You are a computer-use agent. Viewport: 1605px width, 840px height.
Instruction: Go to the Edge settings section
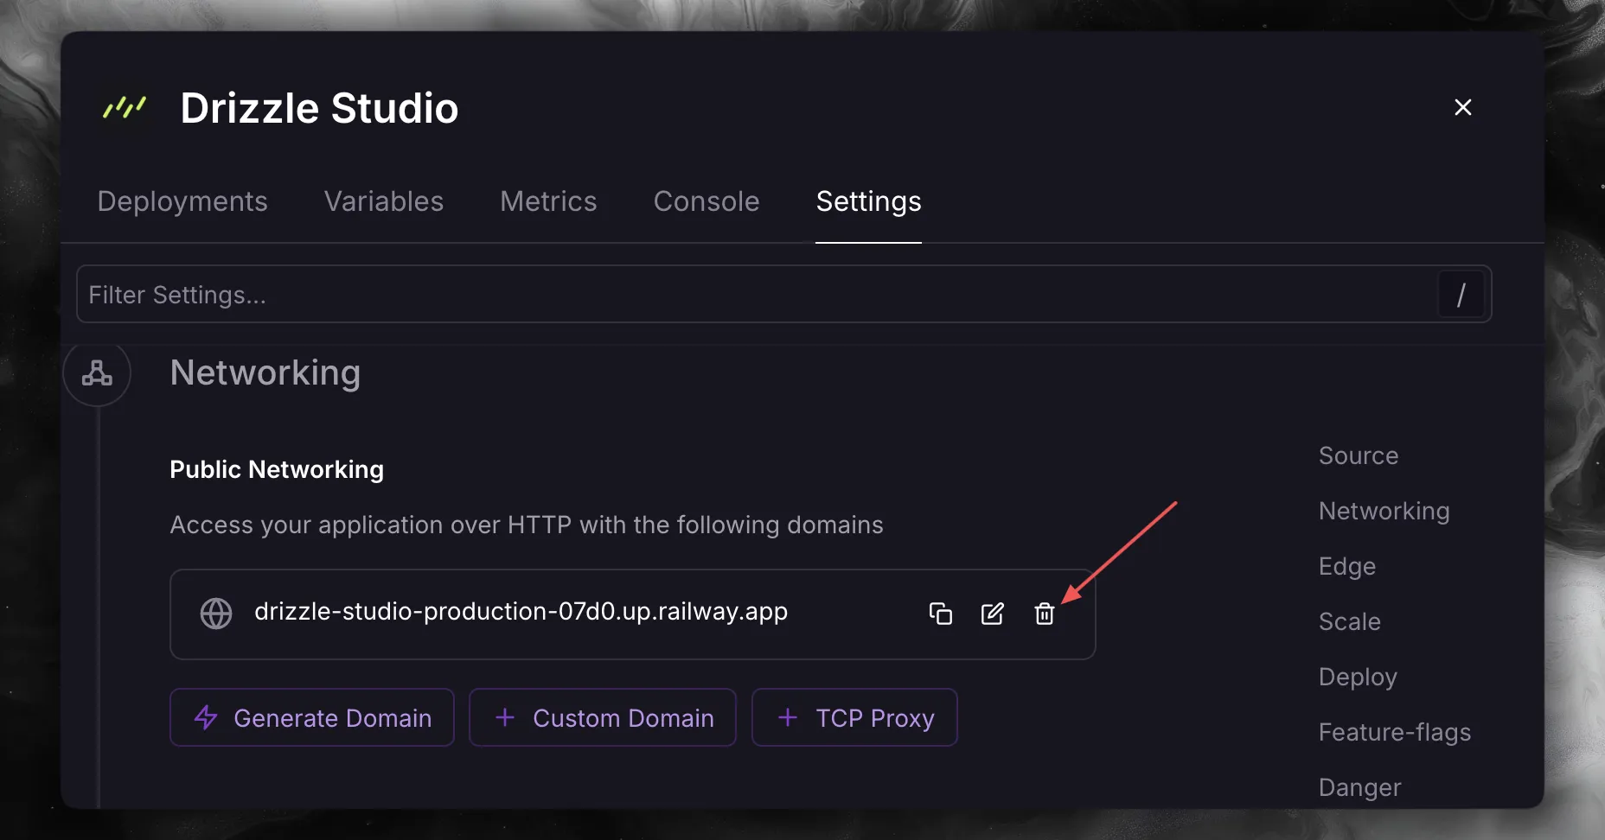tap(1347, 566)
